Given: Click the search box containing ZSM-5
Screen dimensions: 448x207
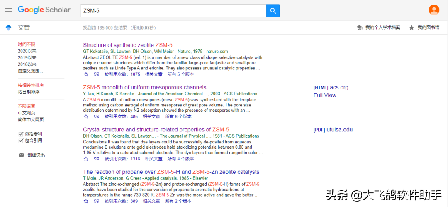Looking at the screenshot, I should click(x=173, y=11).
